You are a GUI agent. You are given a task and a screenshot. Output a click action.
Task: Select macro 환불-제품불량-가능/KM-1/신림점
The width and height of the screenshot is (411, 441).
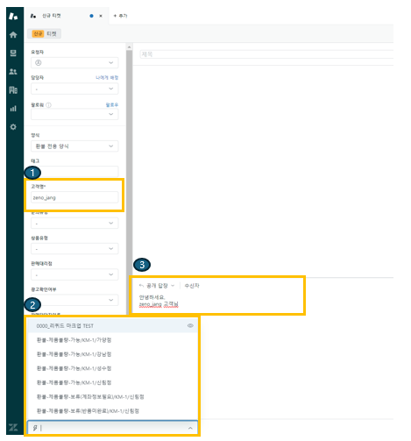pos(112,382)
